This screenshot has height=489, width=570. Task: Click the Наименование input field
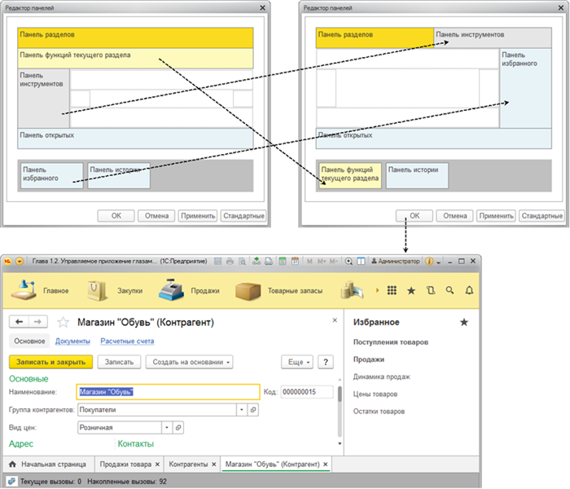168,392
